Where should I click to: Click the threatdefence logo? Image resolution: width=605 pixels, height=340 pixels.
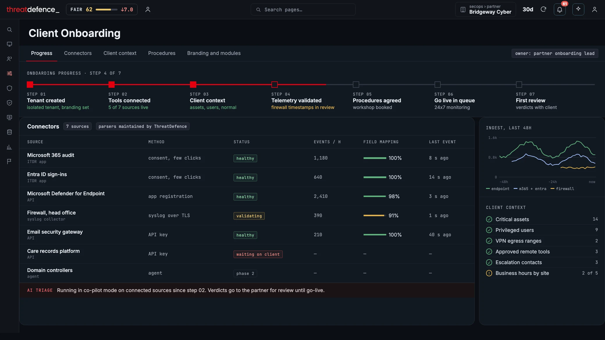[x=33, y=10]
